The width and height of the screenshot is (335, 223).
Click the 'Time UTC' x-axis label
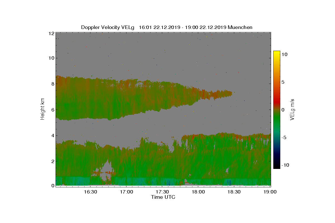163,197
